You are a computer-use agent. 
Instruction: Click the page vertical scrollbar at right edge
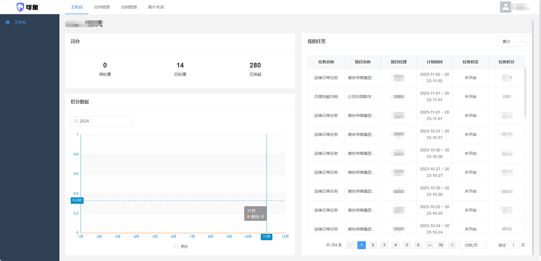(x=533, y=137)
